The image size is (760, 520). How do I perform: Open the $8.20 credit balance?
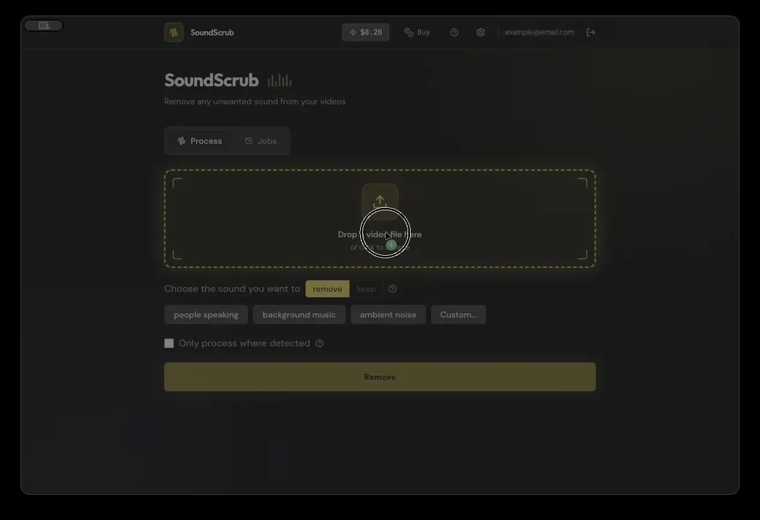tap(366, 32)
